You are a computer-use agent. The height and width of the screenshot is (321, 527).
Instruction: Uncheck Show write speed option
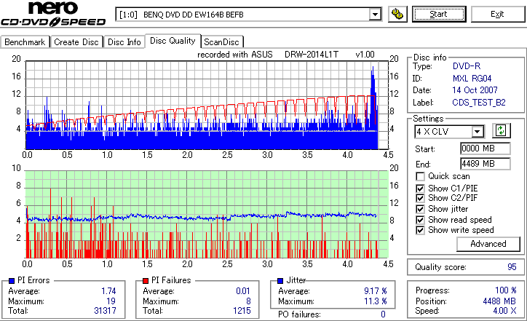coord(420,230)
